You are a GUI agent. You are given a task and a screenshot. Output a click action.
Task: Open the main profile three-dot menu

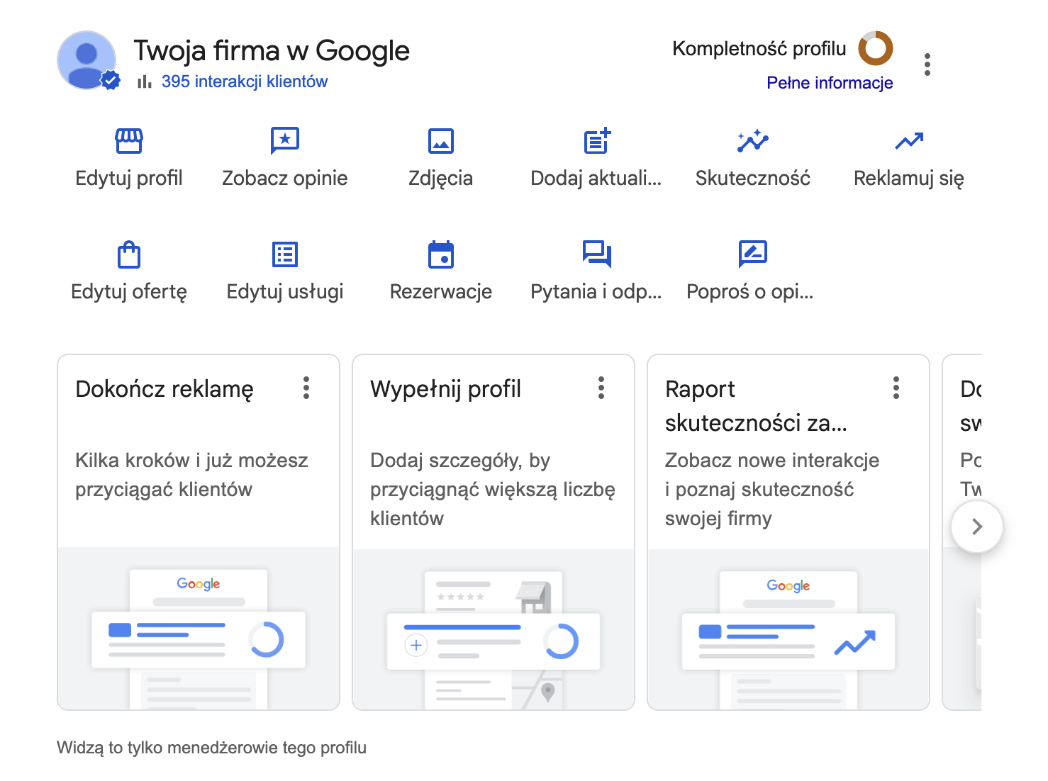(x=927, y=63)
